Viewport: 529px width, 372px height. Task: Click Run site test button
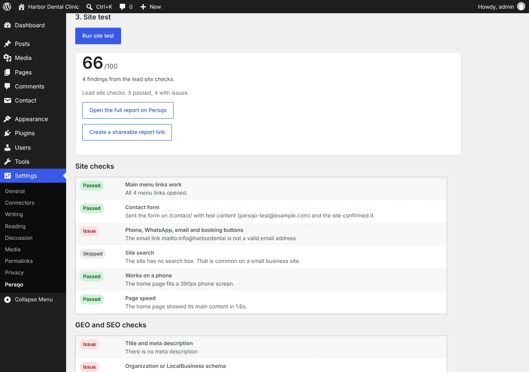coord(98,36)
